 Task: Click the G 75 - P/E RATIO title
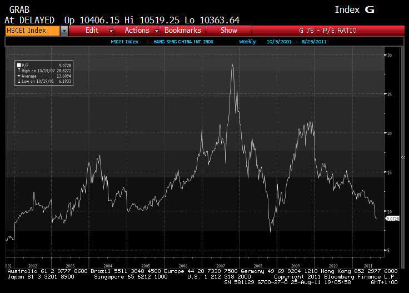pos(328,31)
